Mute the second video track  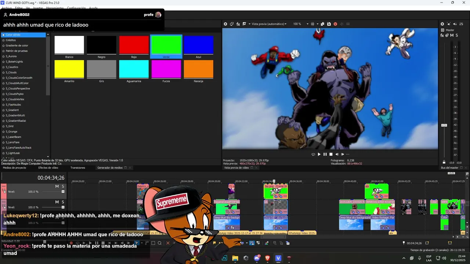57,202
